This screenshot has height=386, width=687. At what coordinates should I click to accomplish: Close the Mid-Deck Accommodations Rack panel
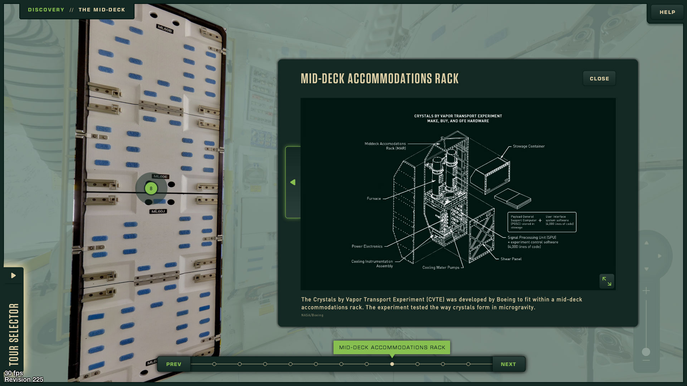click(599, 79)
